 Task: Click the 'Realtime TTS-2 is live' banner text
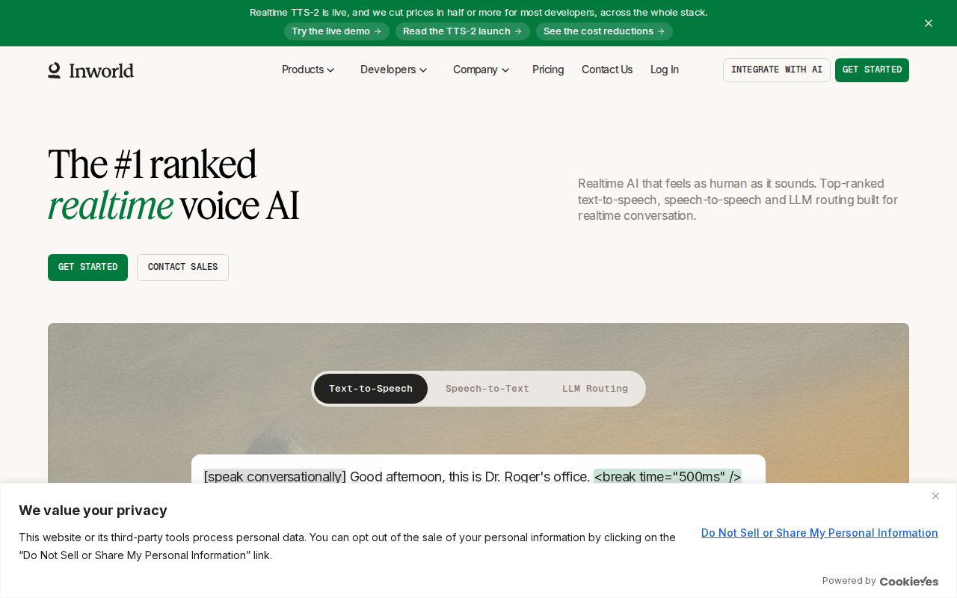(478, 12)
